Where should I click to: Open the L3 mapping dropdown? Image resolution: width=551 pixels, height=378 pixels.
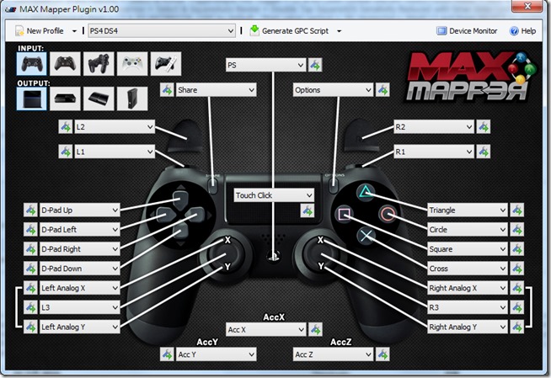[80, 307]
